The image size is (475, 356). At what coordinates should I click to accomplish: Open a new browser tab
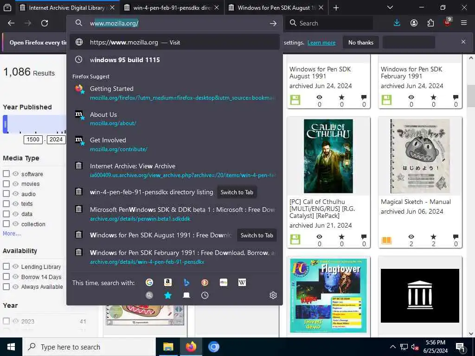click(336, 7)
